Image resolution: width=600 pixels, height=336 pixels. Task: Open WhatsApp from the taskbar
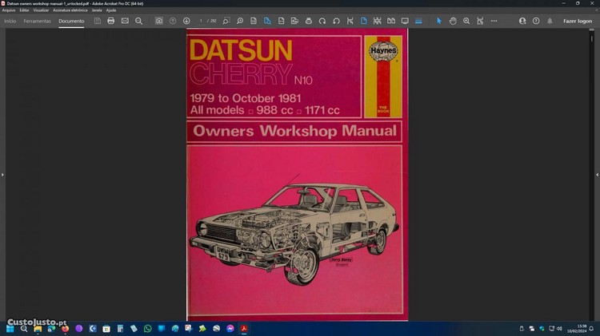pos(147,328)
